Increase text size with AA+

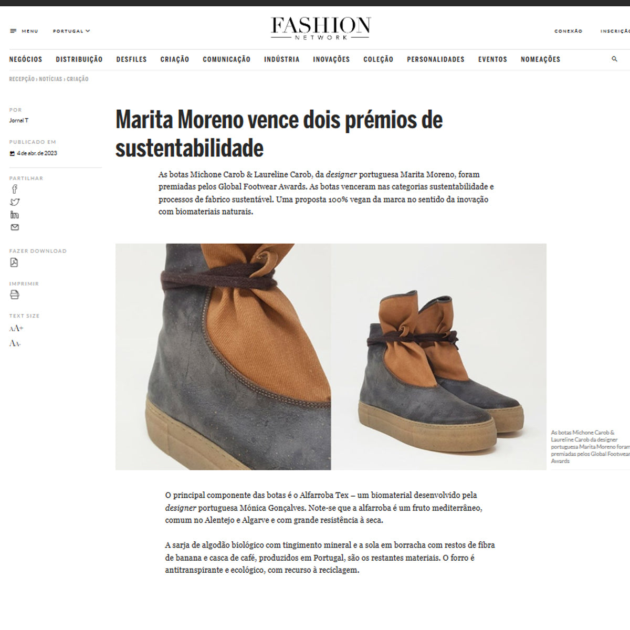click(16, 329)
